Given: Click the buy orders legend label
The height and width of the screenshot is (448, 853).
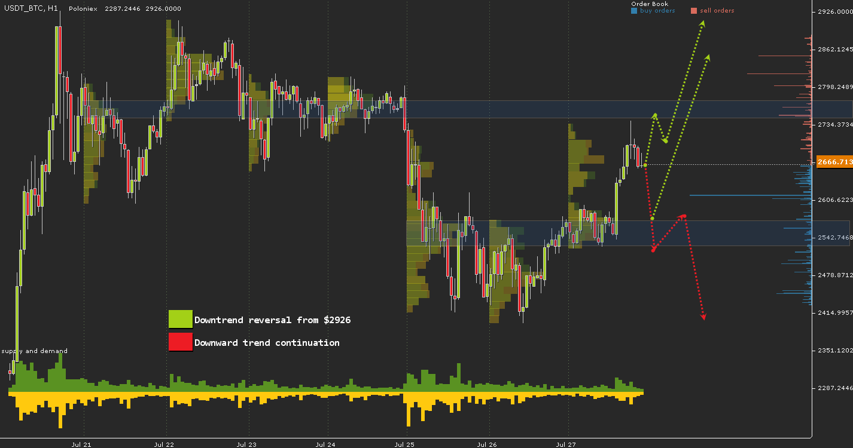Looking at the screenshot, I should 657,11.
